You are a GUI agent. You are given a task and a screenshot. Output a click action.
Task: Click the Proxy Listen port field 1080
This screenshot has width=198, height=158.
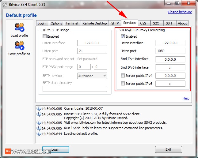click(170, 51)
